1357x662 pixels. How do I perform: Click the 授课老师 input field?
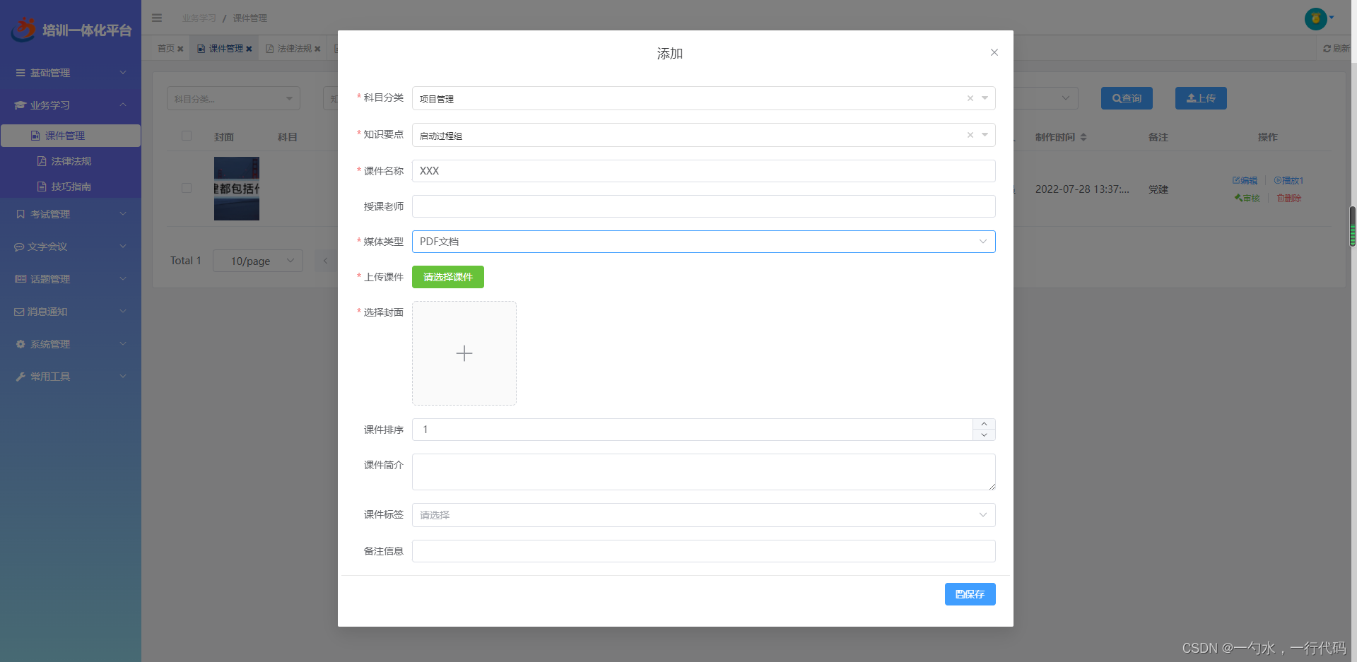(703, 206)
